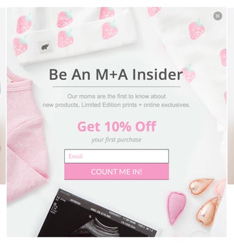Click the strawberry beside the Insider heading
This screenshot has height=246, width=234.
[188, 74]
